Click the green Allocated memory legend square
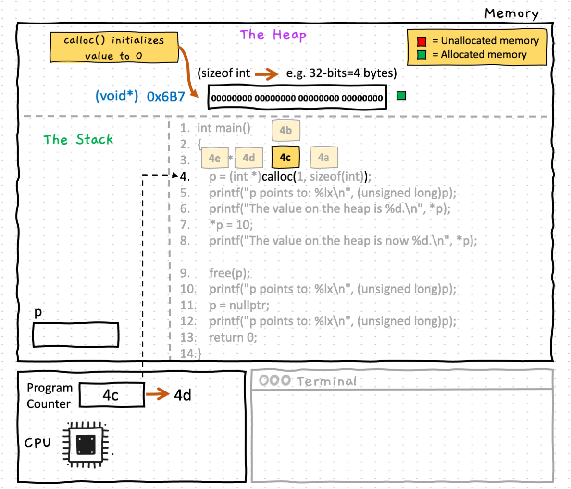Image resolution: width=571 pixels, height=489 pixels. point(422,55)
